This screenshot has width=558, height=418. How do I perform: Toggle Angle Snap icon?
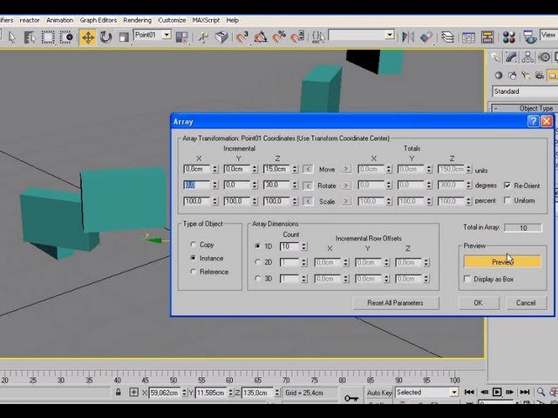point(261,37)
